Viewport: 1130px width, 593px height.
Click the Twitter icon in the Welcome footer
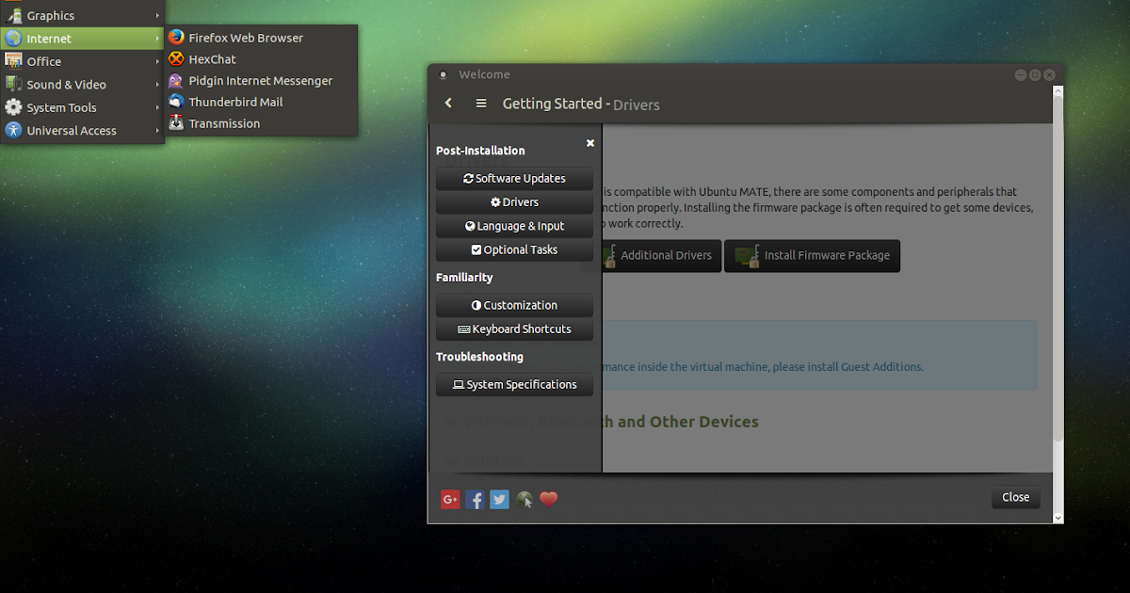pyautogui.click(x=499, y=500)
